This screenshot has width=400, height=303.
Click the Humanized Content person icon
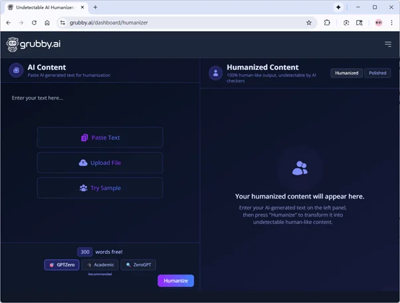215,72
